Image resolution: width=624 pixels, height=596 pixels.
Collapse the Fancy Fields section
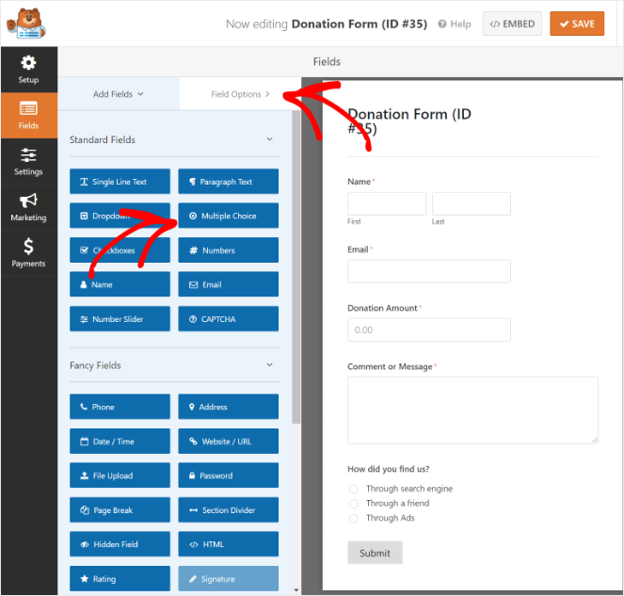pyautogui.click(x=269, y=365)
